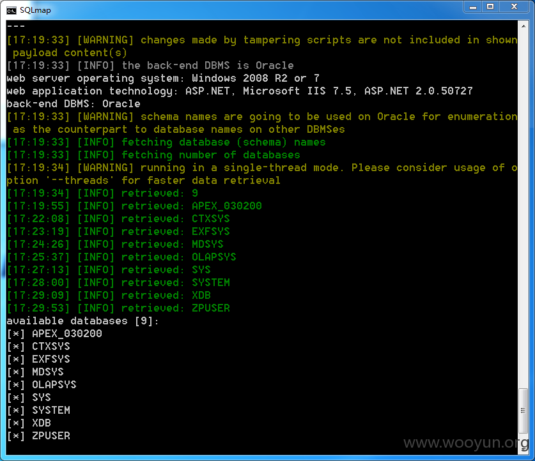Click '[*] MDSYS' database entry
535x461 pixels.
pos(35,372)
